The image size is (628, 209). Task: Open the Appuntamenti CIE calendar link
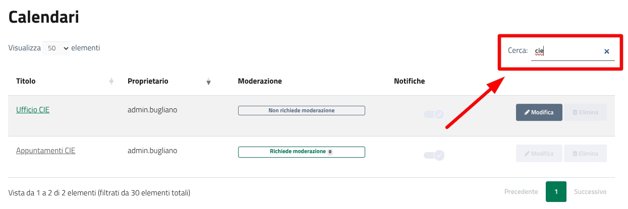pyautogui.click(x=45, y=151)
